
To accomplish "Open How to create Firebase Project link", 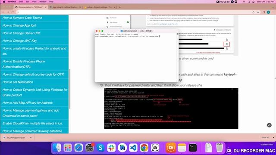I will [34, 51].
